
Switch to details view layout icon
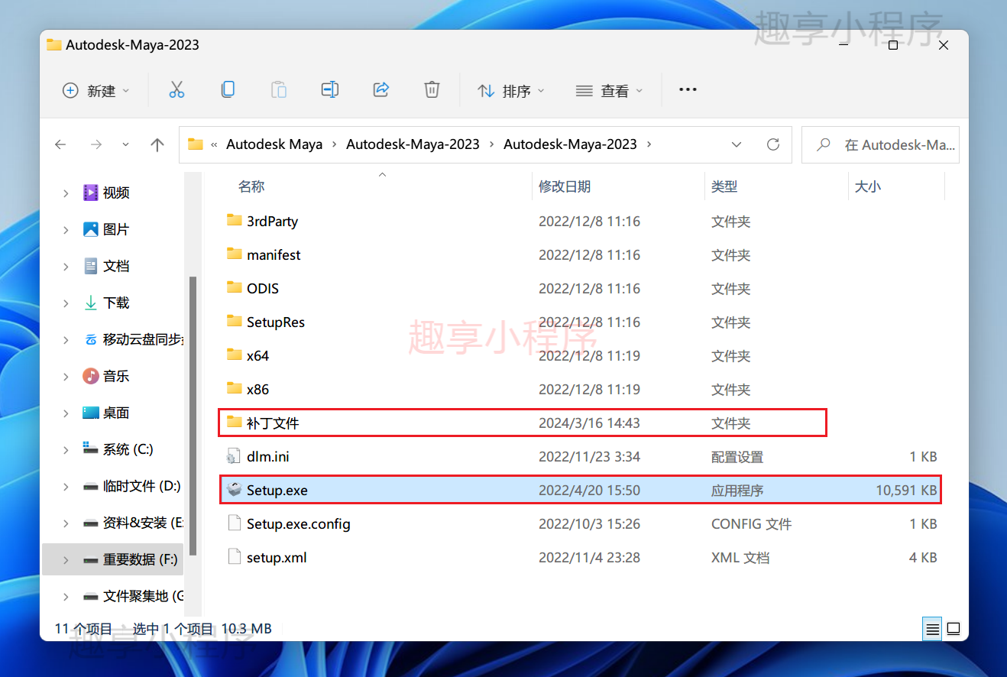932,630
